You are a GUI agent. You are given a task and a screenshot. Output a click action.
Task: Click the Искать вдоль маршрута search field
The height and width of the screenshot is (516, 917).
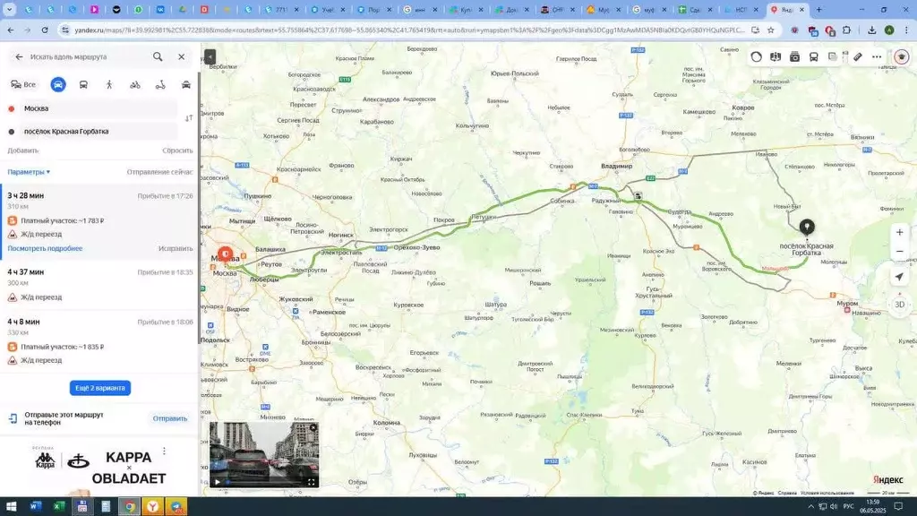click(x=88, y=56)
